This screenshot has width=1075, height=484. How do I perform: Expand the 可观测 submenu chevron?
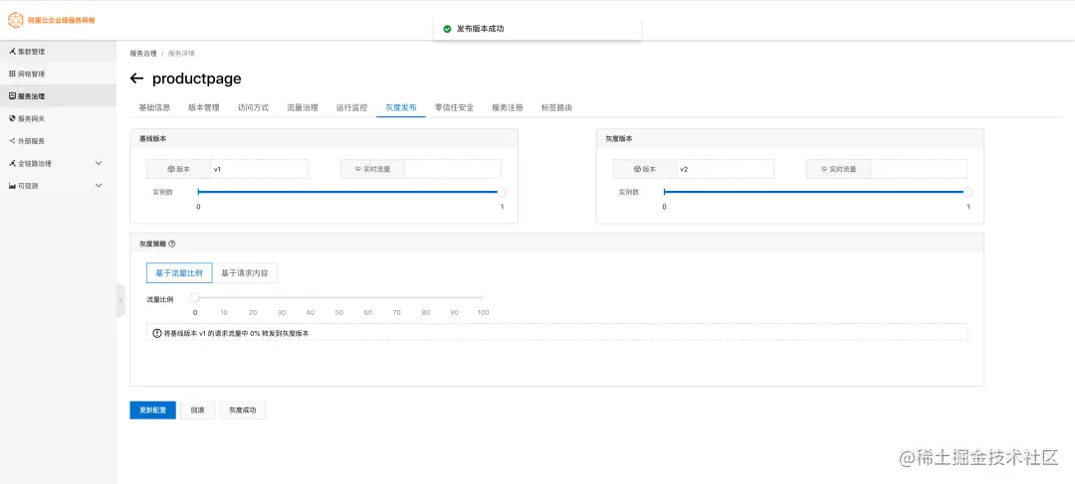click(98, 186)
